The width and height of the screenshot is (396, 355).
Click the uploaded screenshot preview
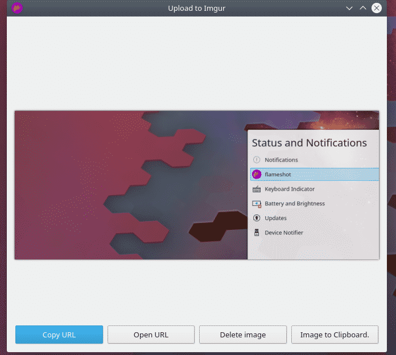197,185
